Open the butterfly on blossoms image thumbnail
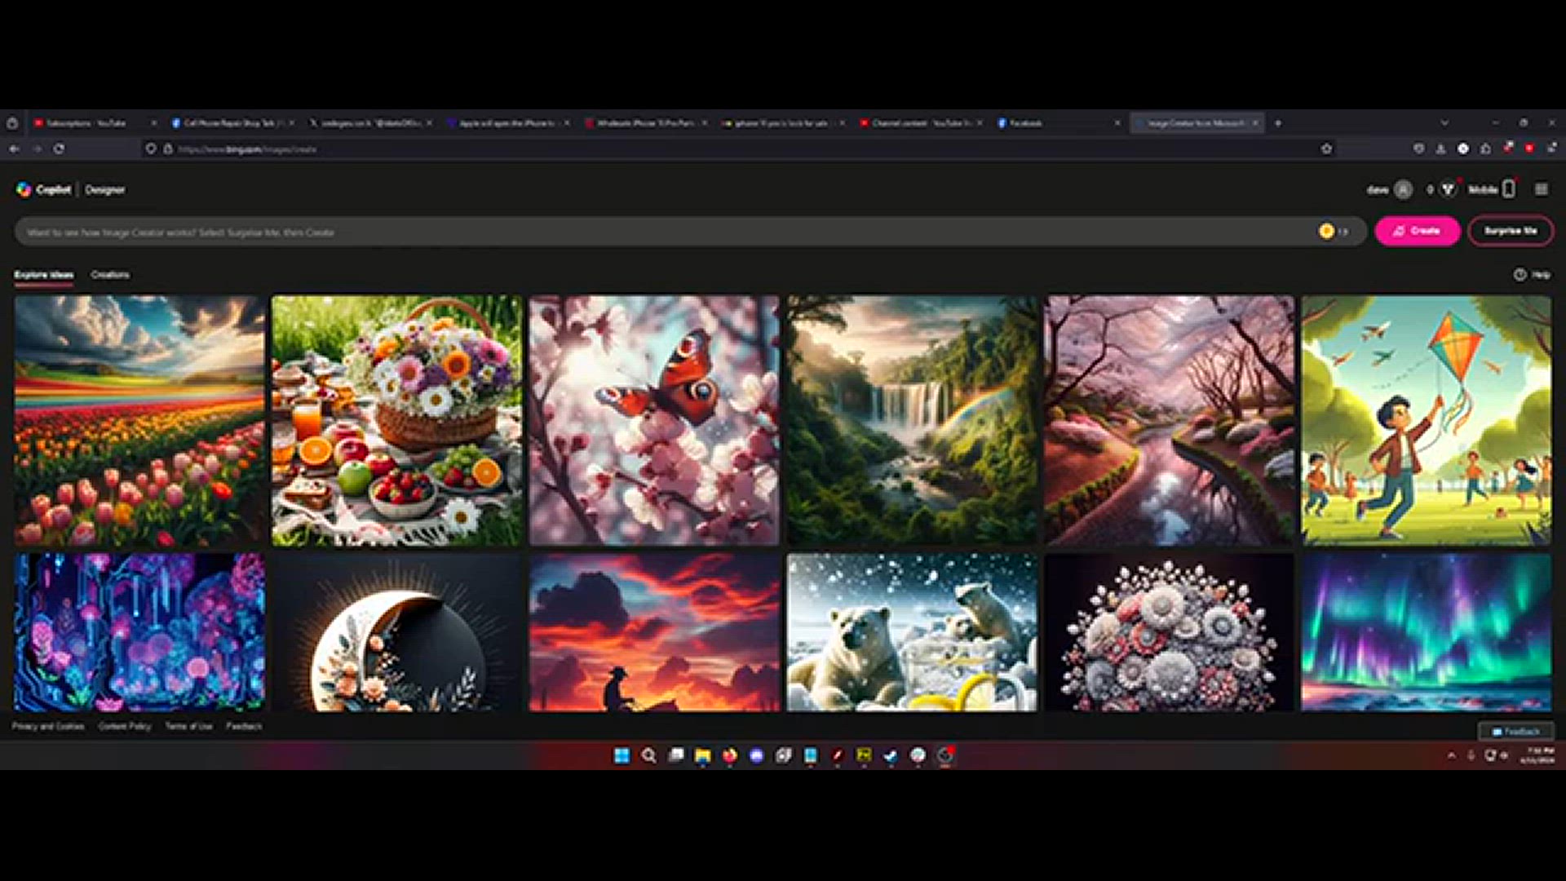Screen dimensions: 1566x881 654,419
